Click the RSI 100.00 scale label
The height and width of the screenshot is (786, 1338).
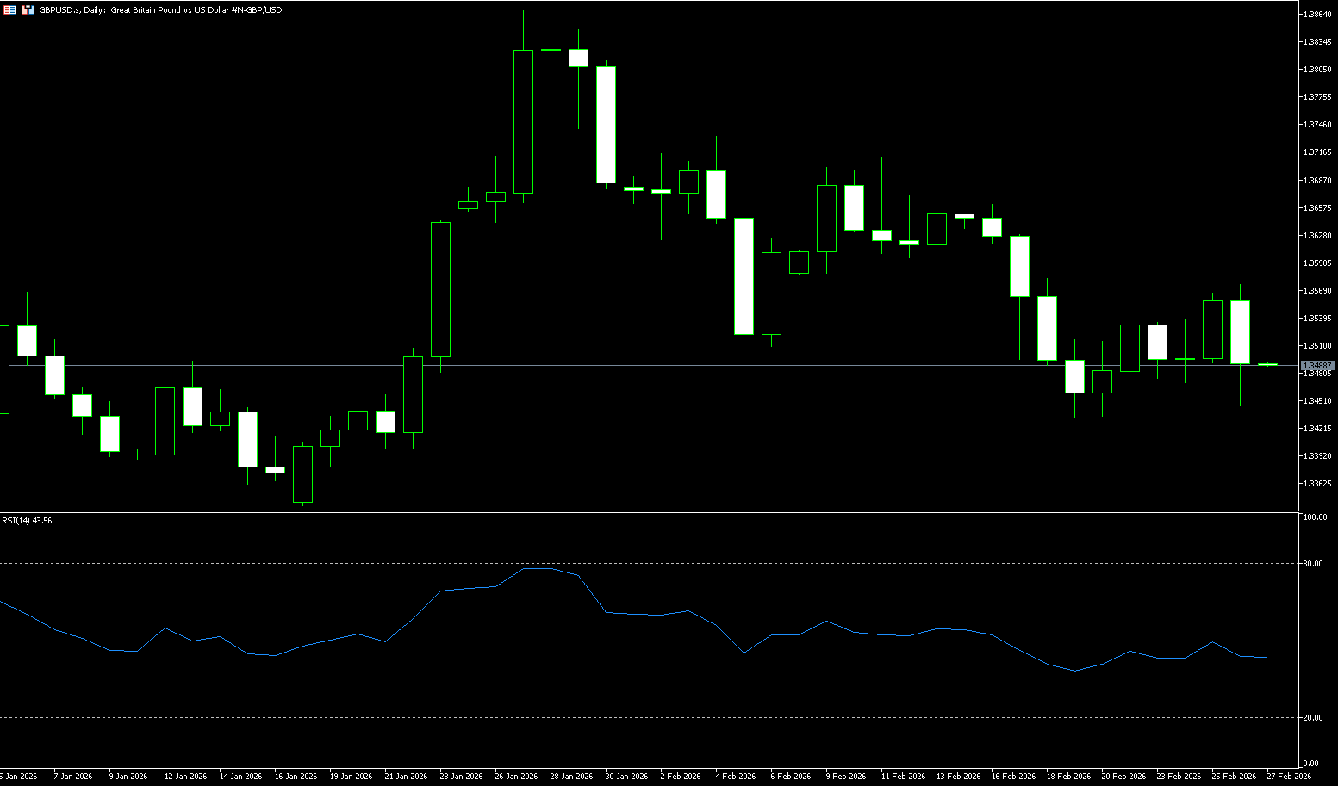click(x=1316, y=517)
